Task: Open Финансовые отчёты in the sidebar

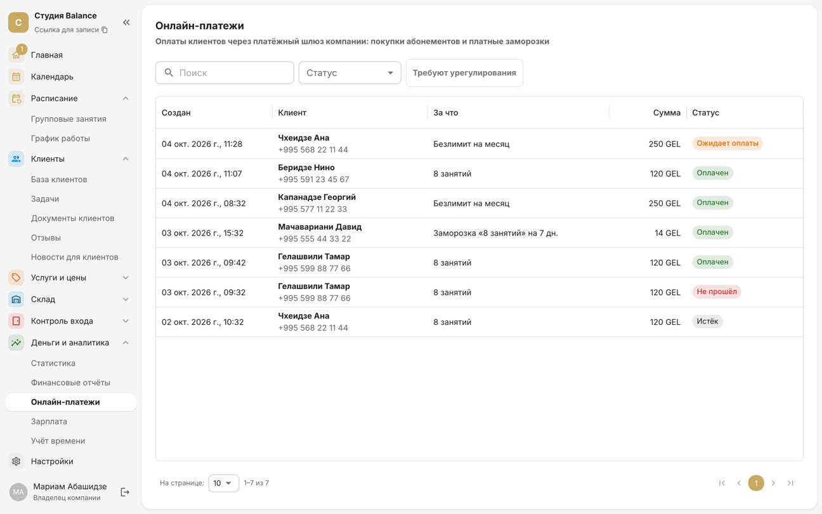Action: click(70, 383)
